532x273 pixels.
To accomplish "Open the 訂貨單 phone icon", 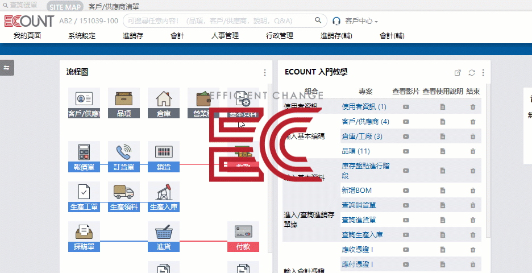I will [124, 156].
